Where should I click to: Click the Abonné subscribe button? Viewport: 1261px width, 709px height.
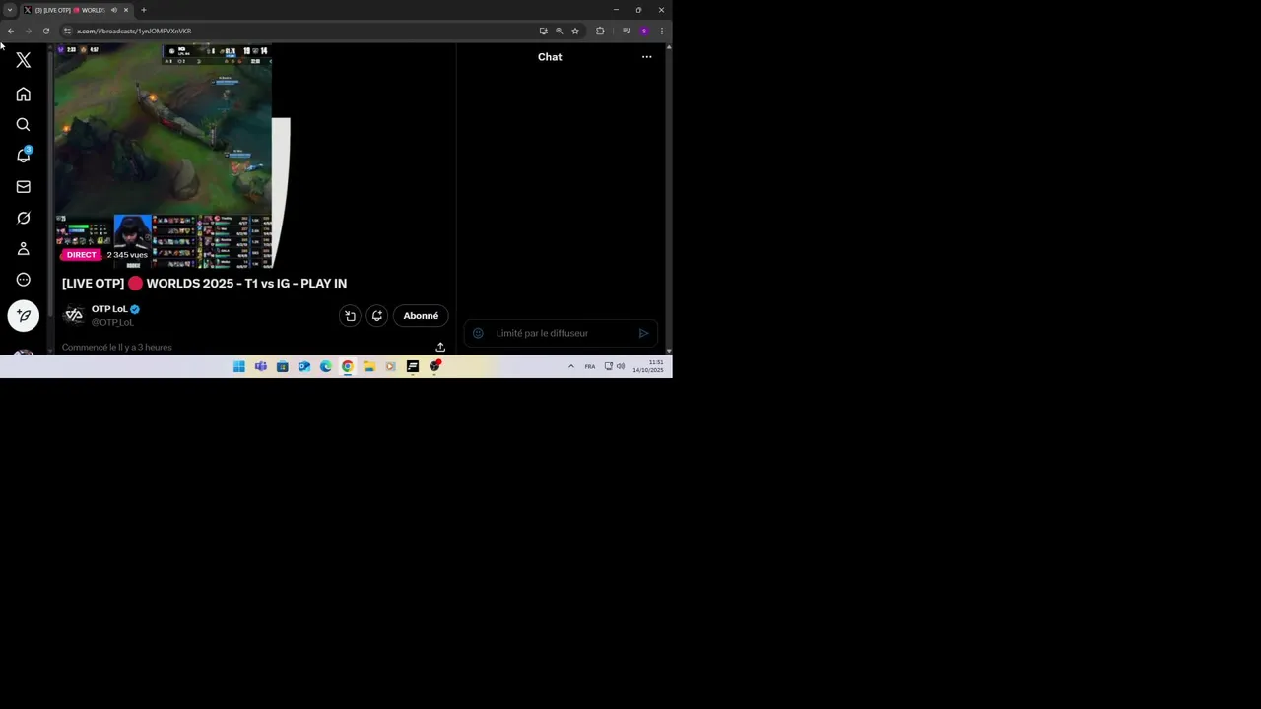click(x=421, y=316)
